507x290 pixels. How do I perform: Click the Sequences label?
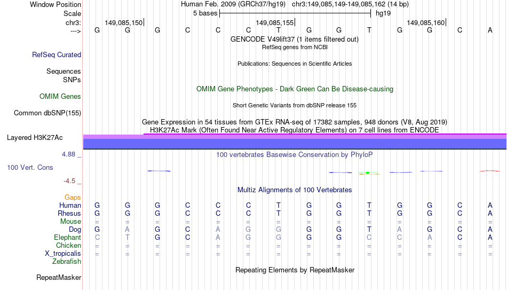[64, 71]
